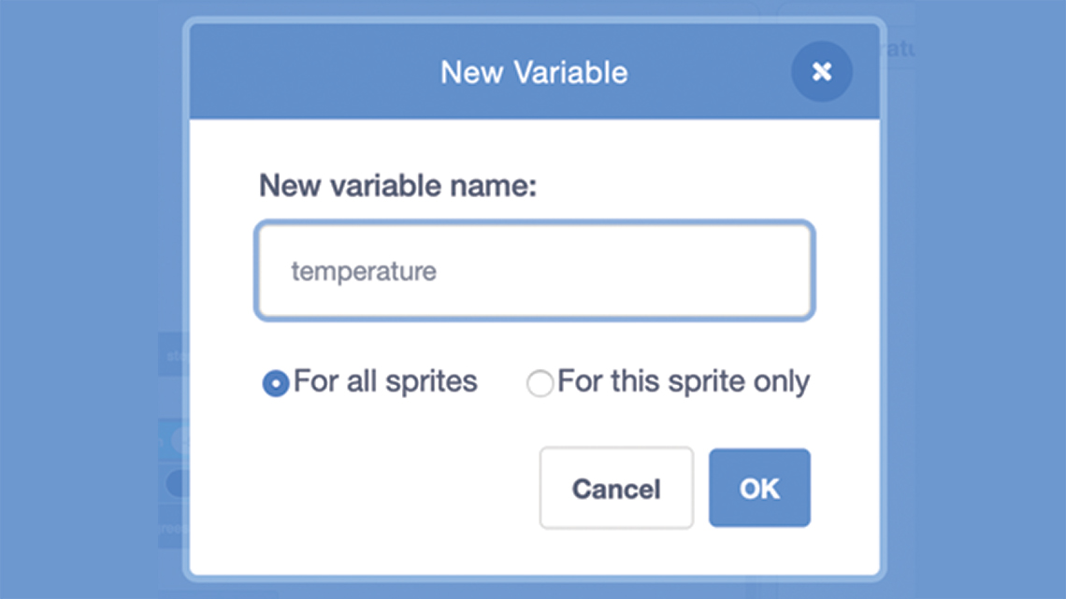Viewport: 1066px width, 599px height.
Task: Choose the local sprite-only scope option circle
Action: (540, 383)
